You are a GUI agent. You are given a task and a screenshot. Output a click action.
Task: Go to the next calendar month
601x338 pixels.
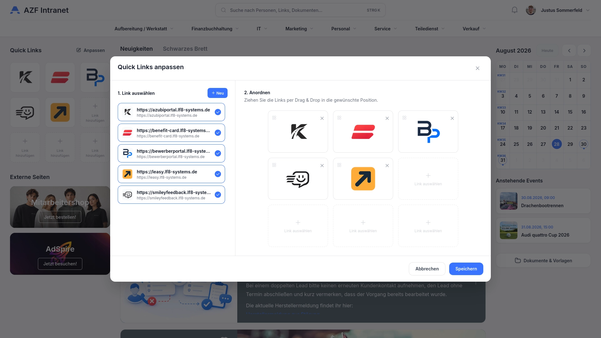pyautogui.click(x=584, y=50)
